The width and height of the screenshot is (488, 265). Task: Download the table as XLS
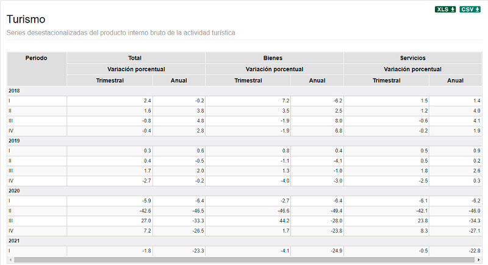445,9
